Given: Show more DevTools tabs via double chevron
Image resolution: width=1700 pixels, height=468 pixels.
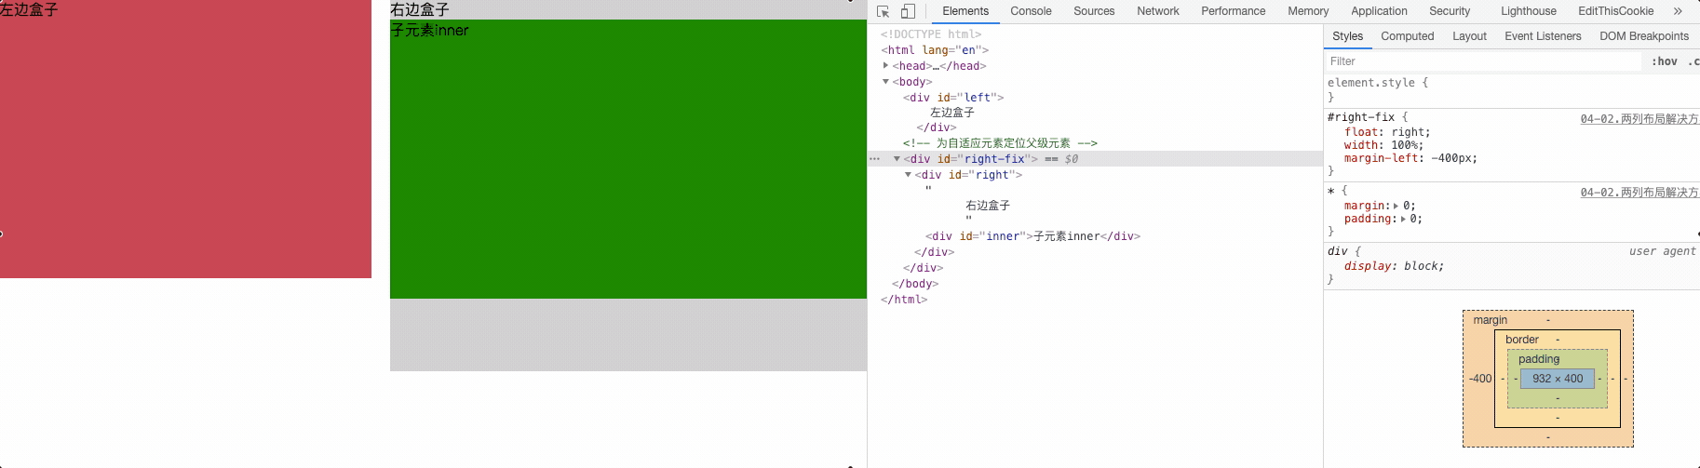Looking at the screenshot, I should 1678,11.
